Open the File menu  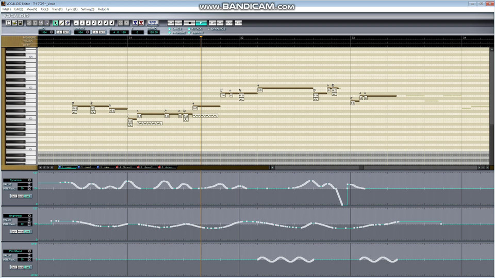[x=6, y=9]
